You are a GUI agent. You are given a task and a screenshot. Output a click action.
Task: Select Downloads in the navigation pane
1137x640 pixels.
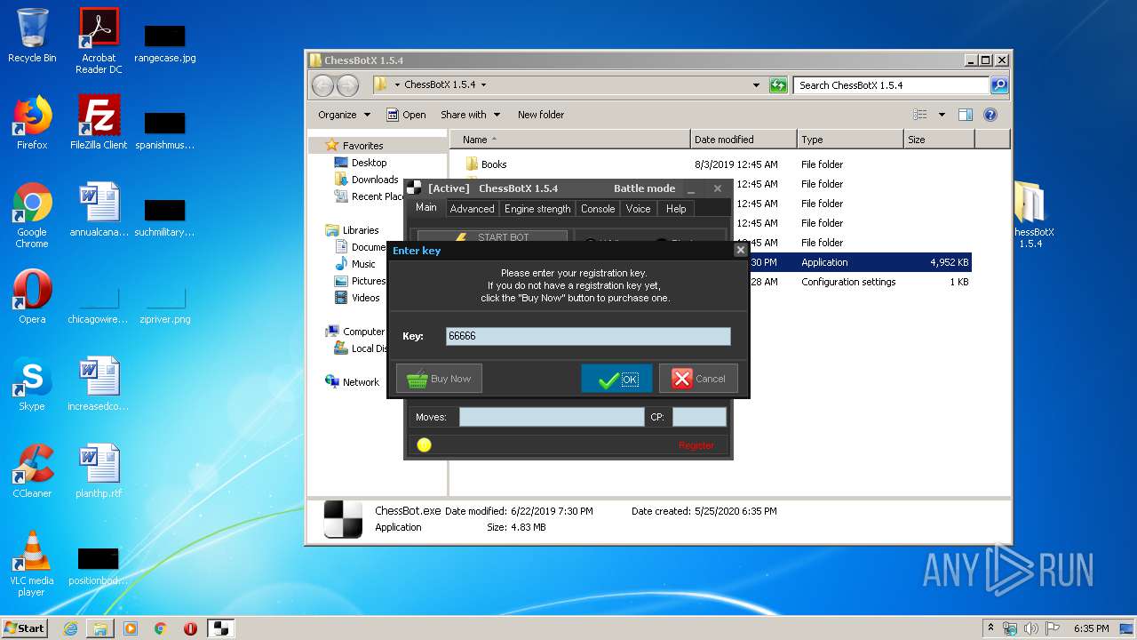coord(375,180)
